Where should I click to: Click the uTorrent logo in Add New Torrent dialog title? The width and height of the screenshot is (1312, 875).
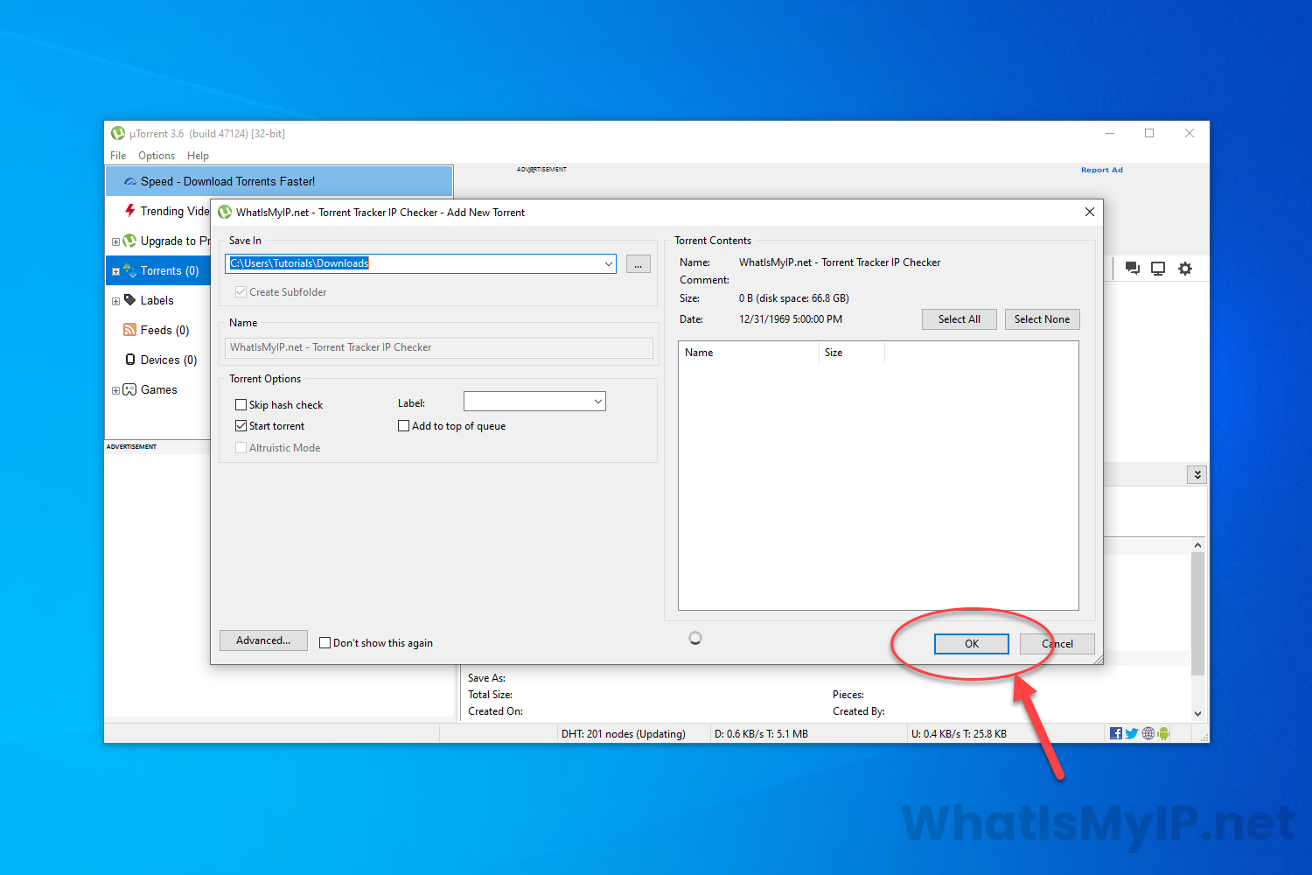click(225, 212)
